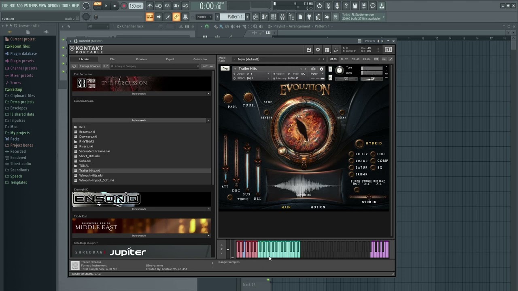Open the Purge dropdown menu
This screenshot has width=518, height=291.
coord(317,74)
